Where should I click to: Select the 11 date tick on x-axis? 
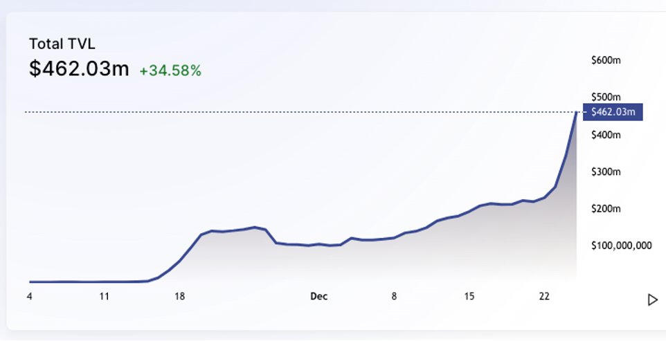coord(105,296)
